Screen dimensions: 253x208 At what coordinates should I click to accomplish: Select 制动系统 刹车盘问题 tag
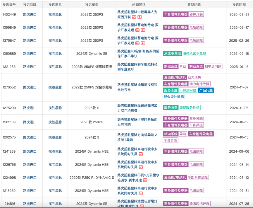tap(205, 67)
